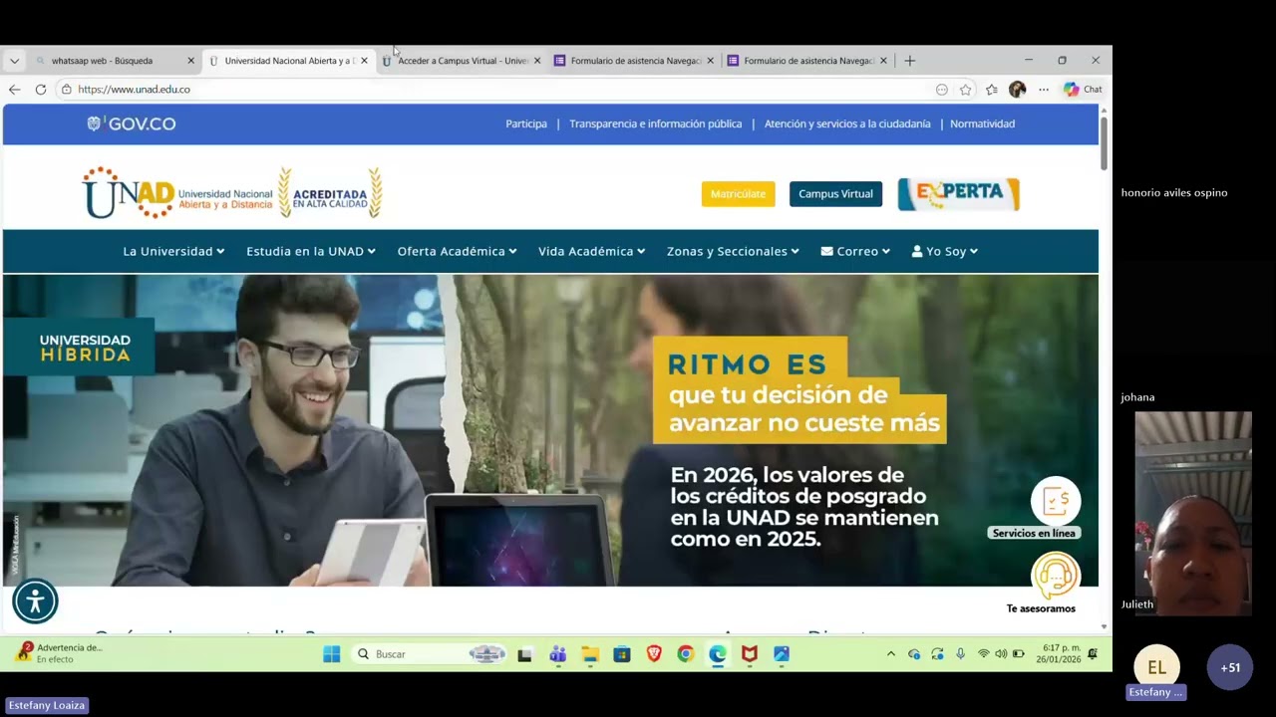Open Microsoft Teams from the taskbar

pos(557,654)
